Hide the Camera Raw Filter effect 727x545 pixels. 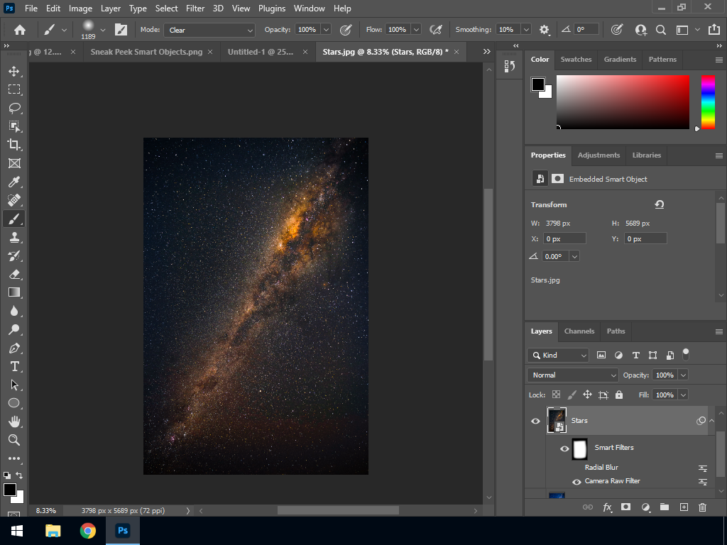[576, 482]
